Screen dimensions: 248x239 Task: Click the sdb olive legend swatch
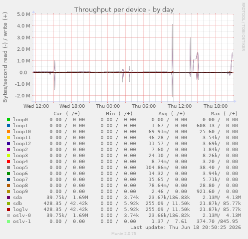(x=8, y=204)
